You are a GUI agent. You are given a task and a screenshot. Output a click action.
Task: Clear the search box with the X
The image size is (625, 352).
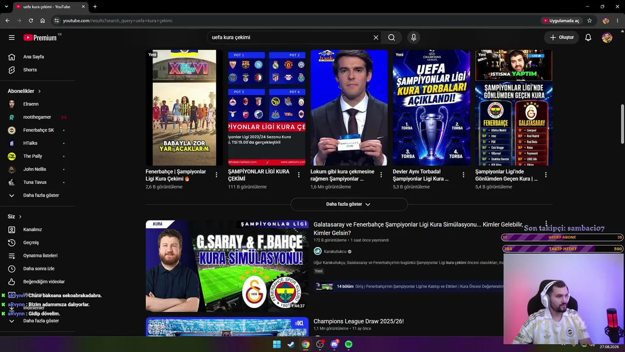[376, 38]
